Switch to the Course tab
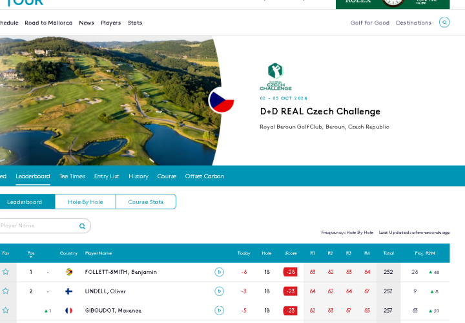 [167, 176]
